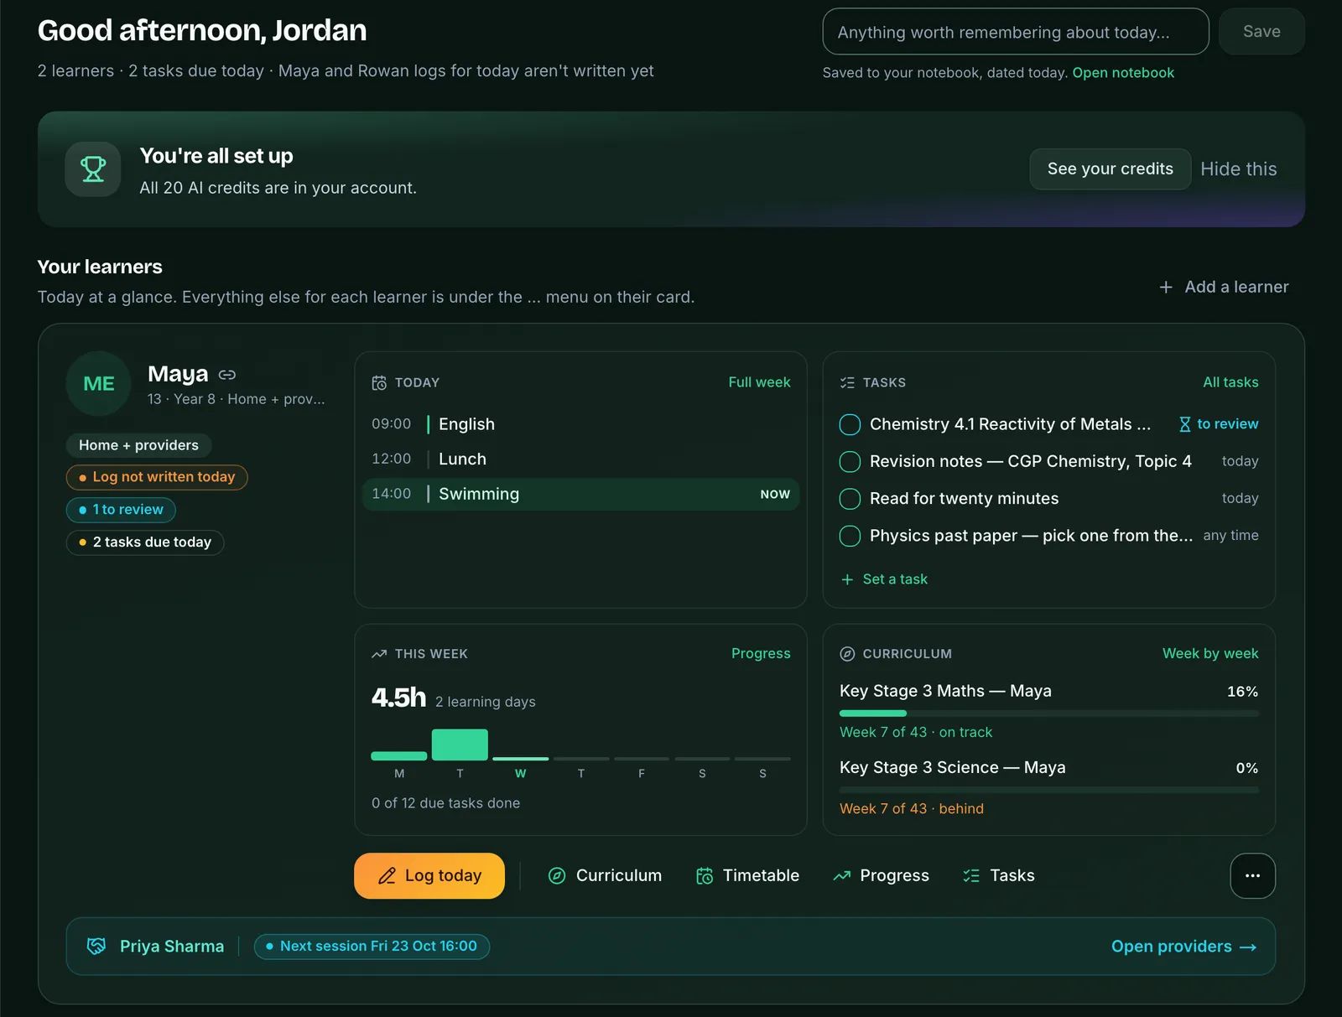Open the Full week timetable link
The width and height of the screenshot is (1342, 1017).
[x=759, y=382]
